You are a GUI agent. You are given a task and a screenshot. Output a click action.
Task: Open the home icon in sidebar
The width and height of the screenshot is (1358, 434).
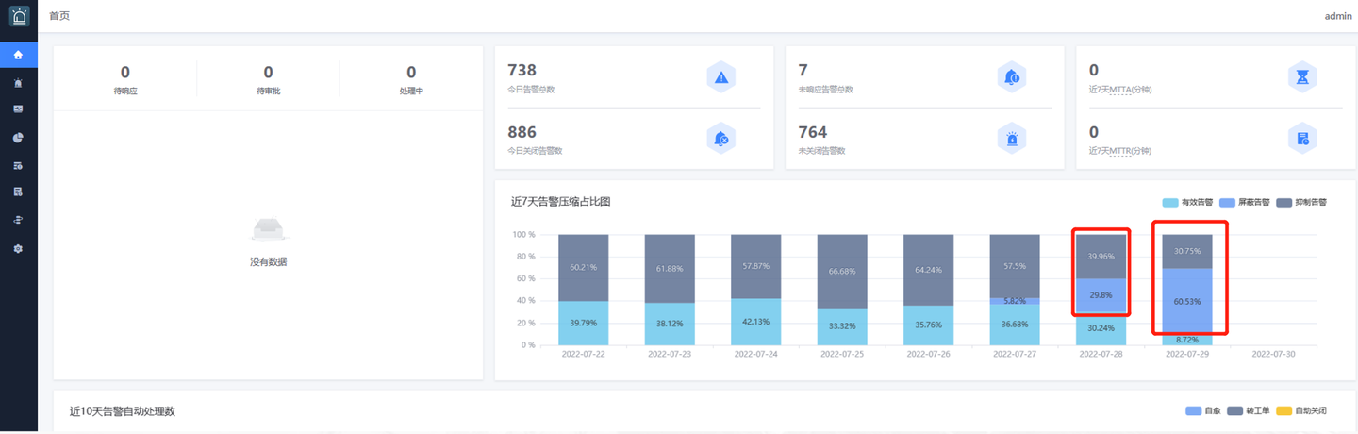pyautogui.click(x=19, y=55)
